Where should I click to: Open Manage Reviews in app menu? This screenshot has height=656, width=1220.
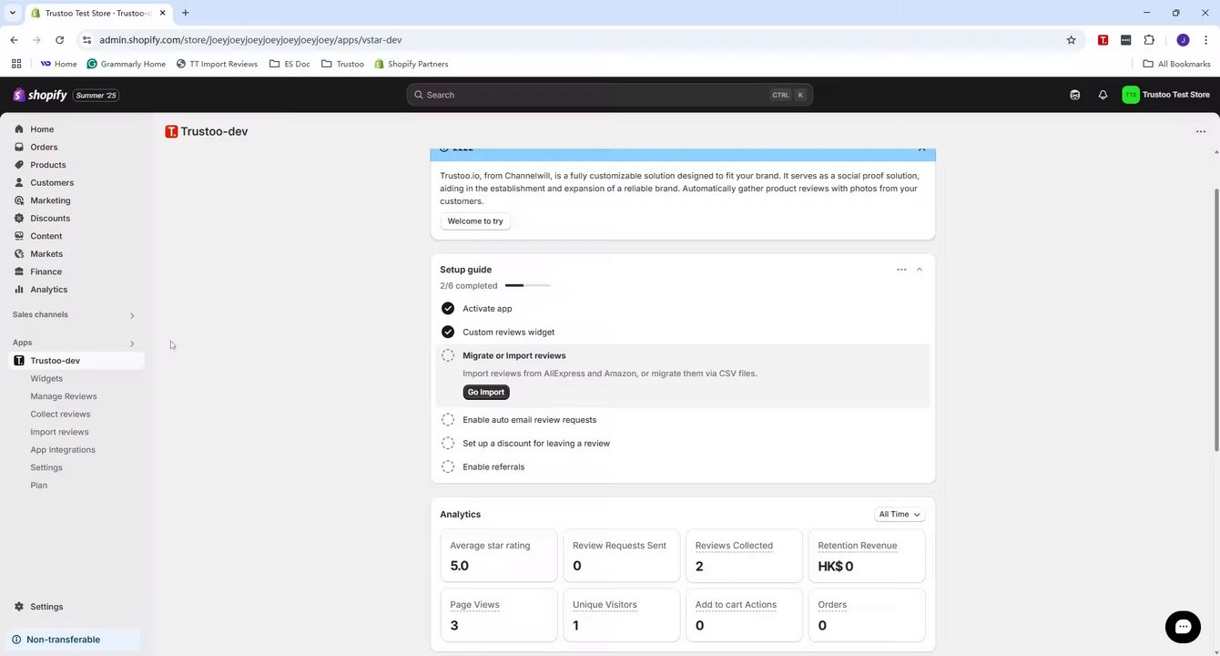tap(64, 396)
